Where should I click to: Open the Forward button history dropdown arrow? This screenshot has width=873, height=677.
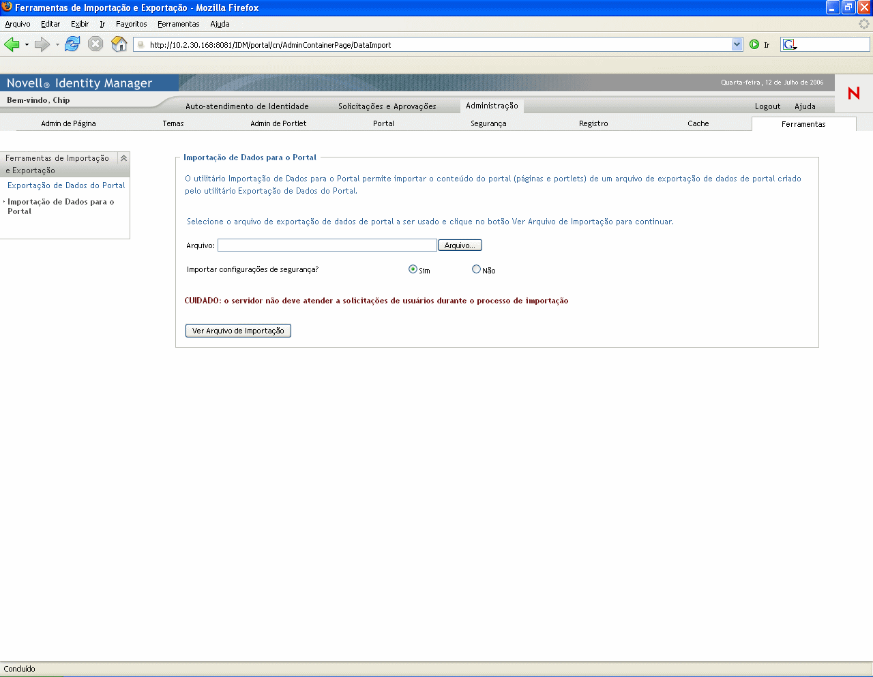click(57, 44)
